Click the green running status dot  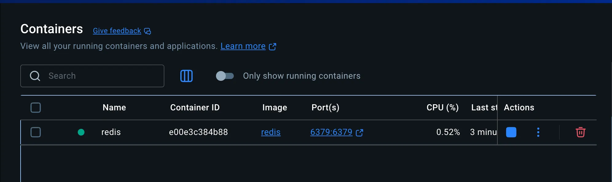coord(81,132)
